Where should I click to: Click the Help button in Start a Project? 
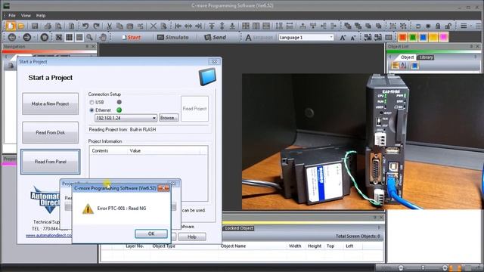coord(192,236)
